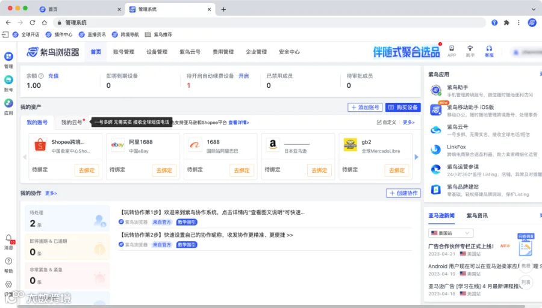Open the 玩转协作第2步 message
The image size is (542, 308).
coord(207,235)
